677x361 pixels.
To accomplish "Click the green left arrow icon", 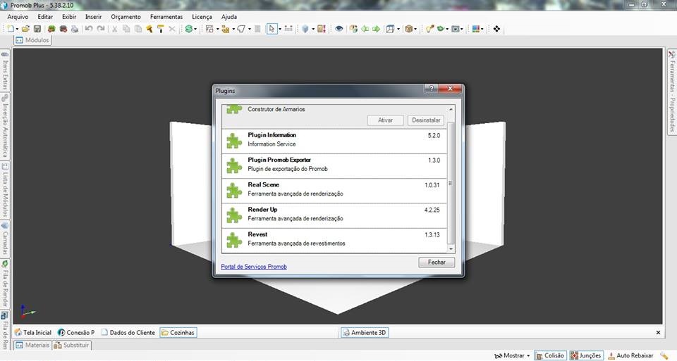I will [365, 29].
